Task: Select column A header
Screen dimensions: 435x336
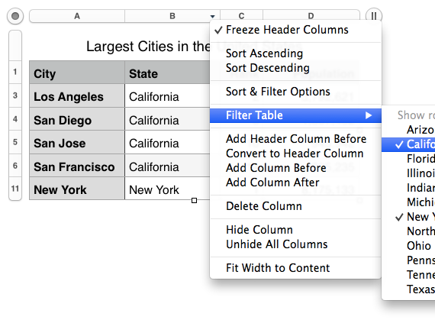Action: tap(77, 16)
